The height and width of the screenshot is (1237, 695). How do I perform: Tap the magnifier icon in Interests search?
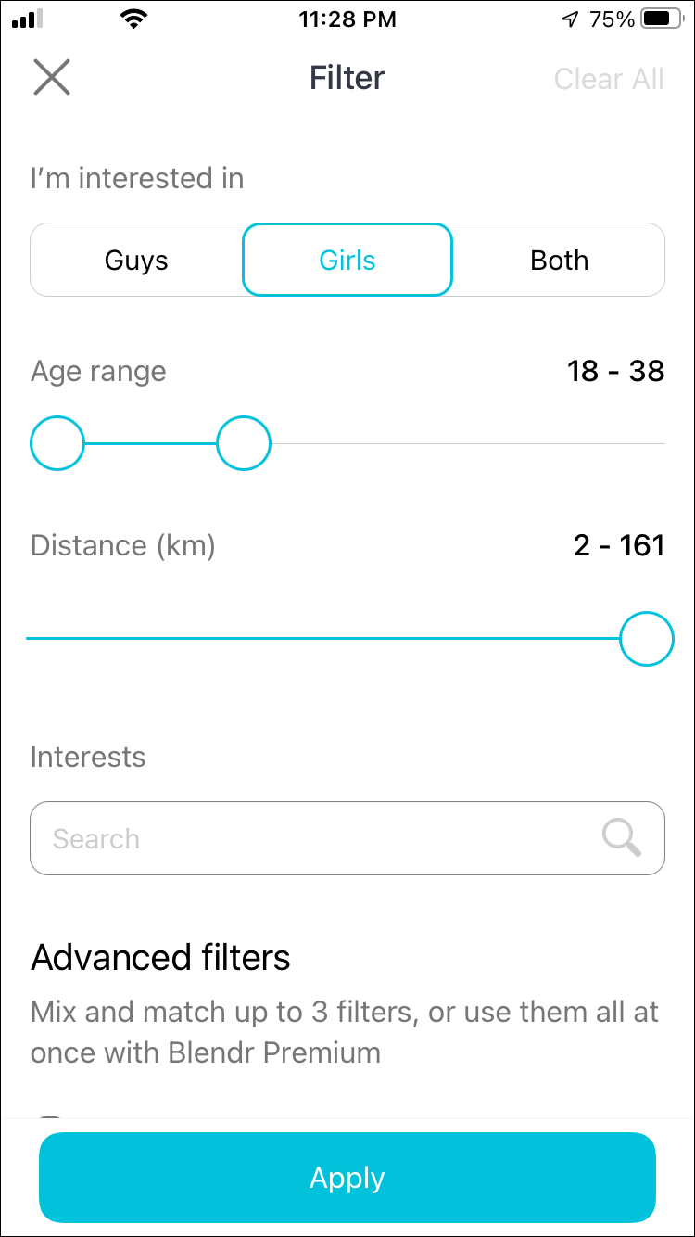[622, 838]
